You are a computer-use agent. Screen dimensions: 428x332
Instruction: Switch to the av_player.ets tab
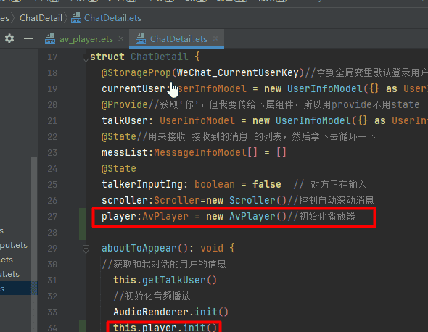pyautogui.click(x=86, y=39)
